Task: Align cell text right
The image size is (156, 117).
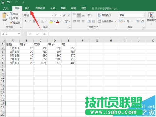Action: [x=83, y=21]
